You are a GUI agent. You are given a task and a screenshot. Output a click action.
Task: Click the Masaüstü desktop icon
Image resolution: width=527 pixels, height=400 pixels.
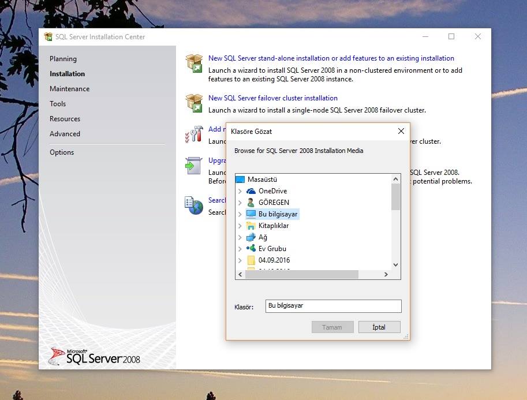click(x=240, y=179)
